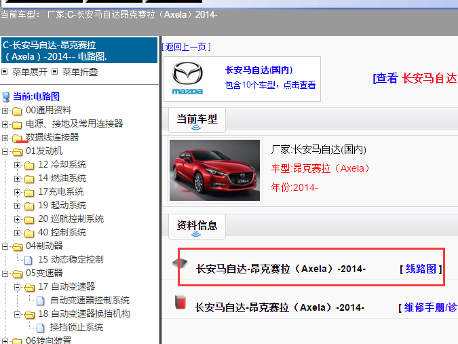The image size is (458, 344).
Task: Collapse the 01发动机 tree node
Action: 5,151
